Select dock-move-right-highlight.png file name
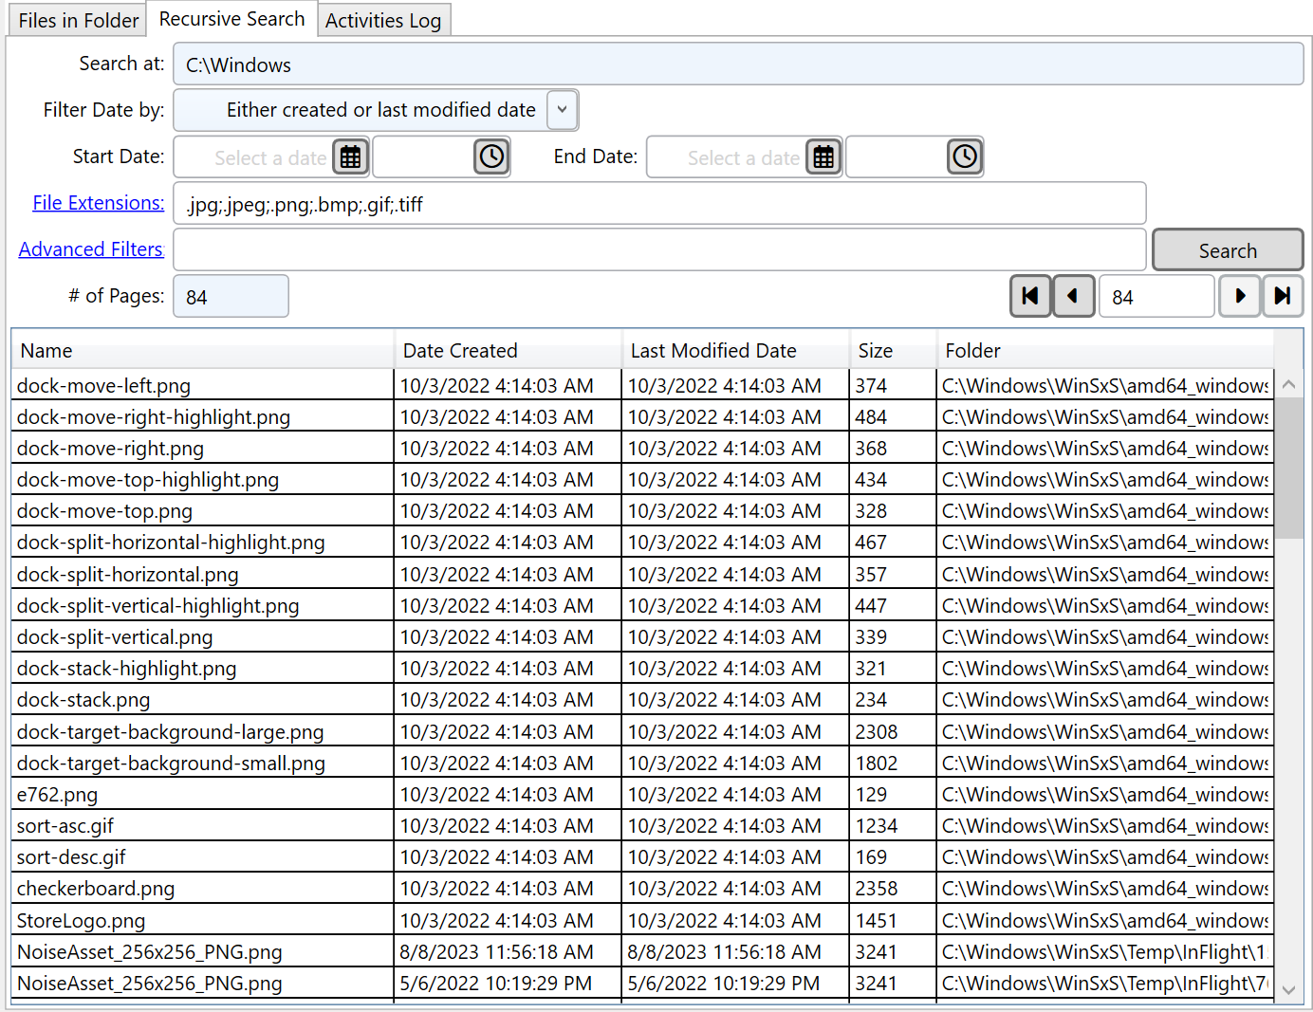The height and width of the screenshot is (1012, 1313). pos(154,416)
